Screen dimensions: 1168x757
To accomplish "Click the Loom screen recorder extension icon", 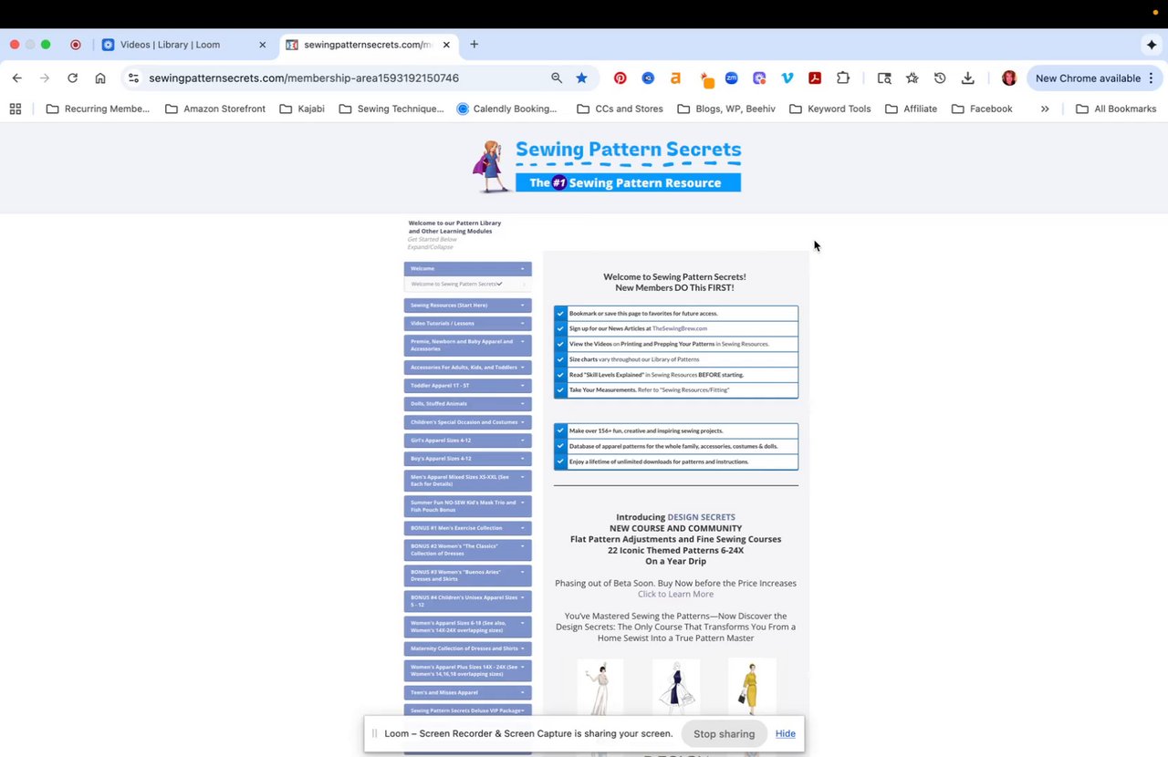I will 759,78.
